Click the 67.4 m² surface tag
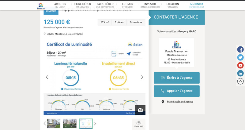This screenshot has height=130, width=245. (x=105, y=22)
